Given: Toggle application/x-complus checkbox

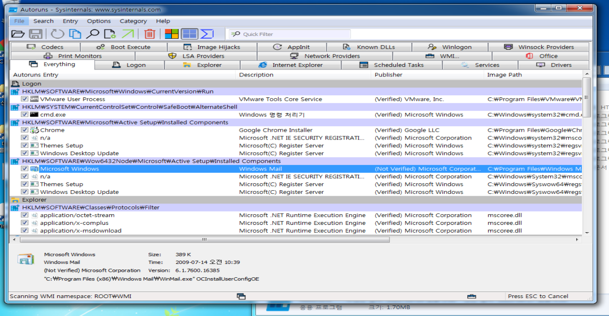Looking at the screenshot, I should (25, 223).
